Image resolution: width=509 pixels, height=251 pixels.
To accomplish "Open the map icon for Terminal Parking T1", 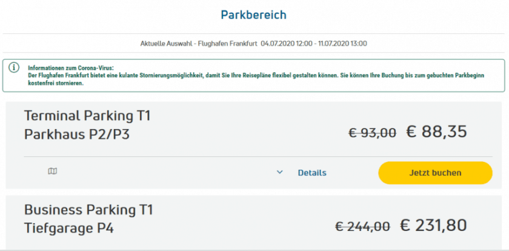I will (x=52, y=172).
